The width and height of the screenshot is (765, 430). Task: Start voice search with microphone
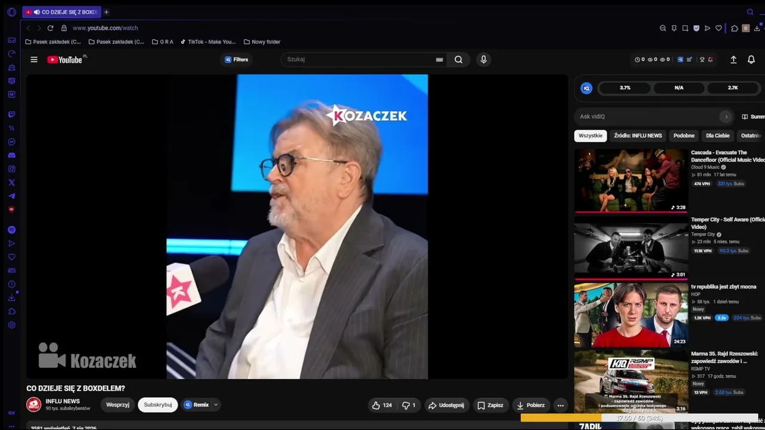tap(484, 59)
